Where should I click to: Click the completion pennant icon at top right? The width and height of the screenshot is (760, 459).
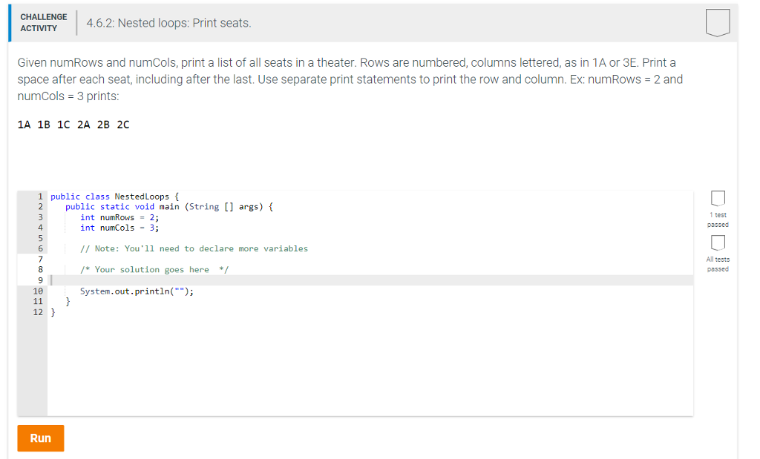point(717,23)
